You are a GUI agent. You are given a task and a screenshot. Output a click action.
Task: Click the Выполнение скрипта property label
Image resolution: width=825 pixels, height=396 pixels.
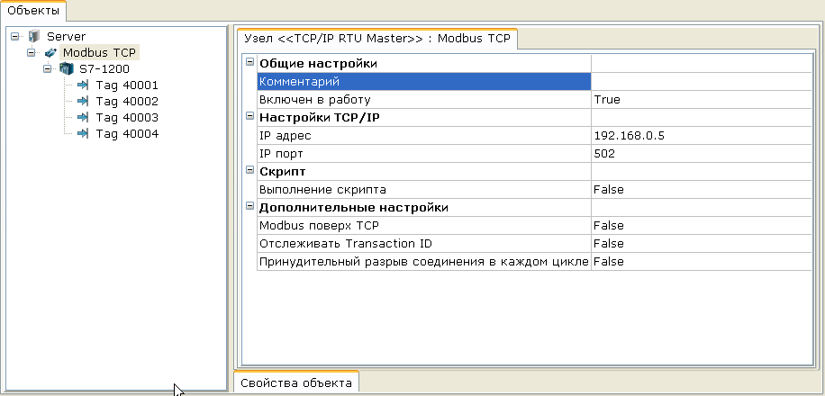click(x=322, y=189)
